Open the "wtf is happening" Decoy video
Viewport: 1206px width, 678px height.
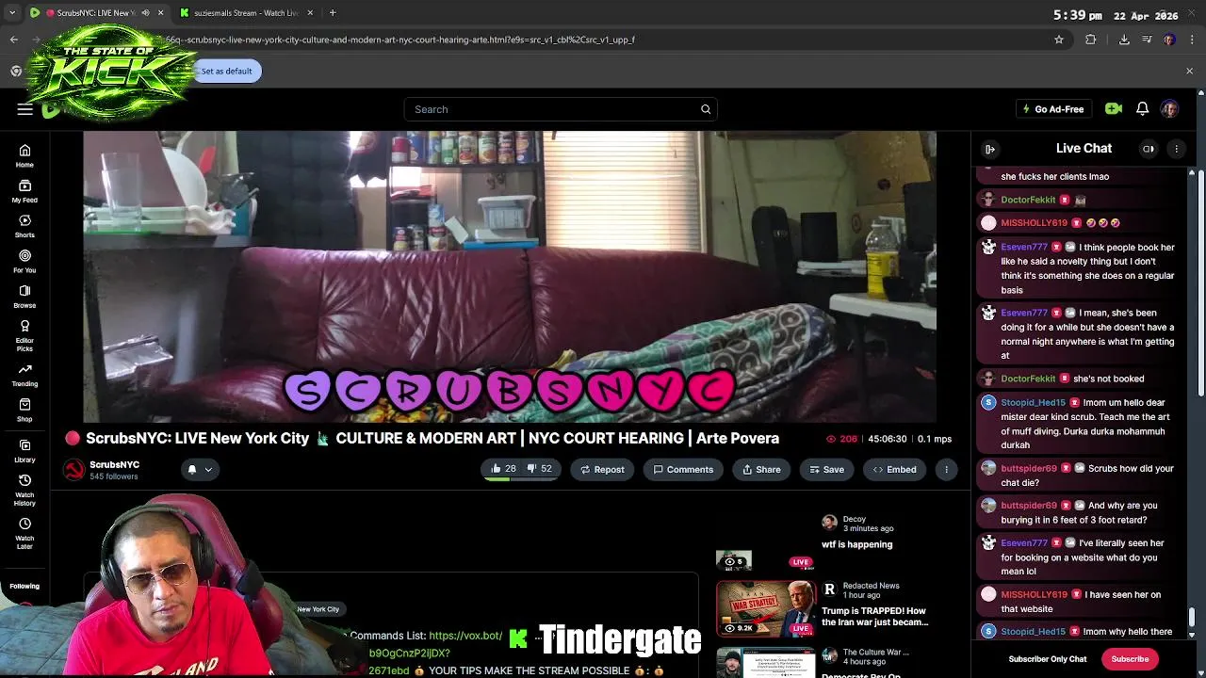pyautogui.click(x=856, y=544)
